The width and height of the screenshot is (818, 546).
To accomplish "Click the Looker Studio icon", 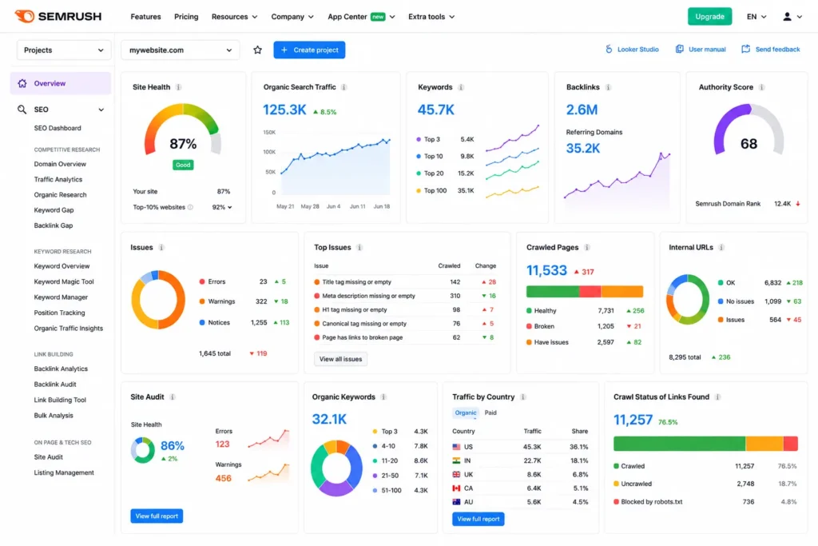I will [x=609, y=49].
